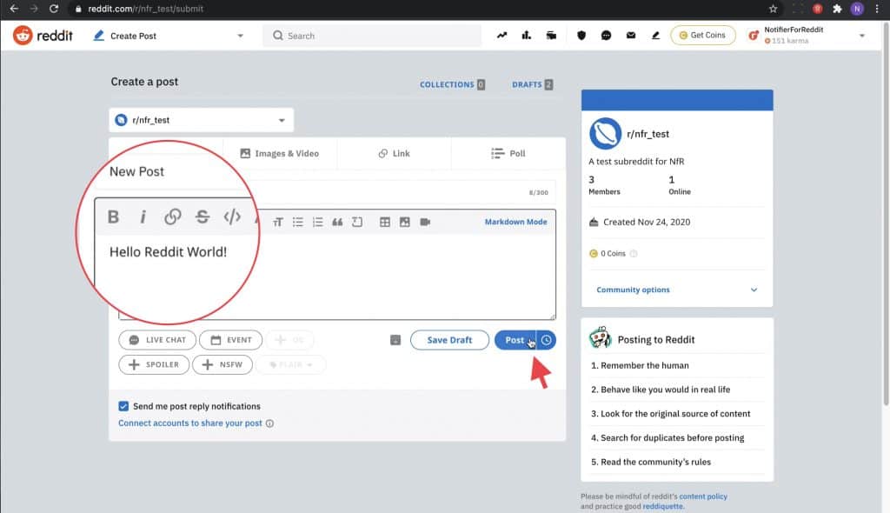Go to Reddit home via the logo
This screenshot has width=890, height=513.
(43, 36)
